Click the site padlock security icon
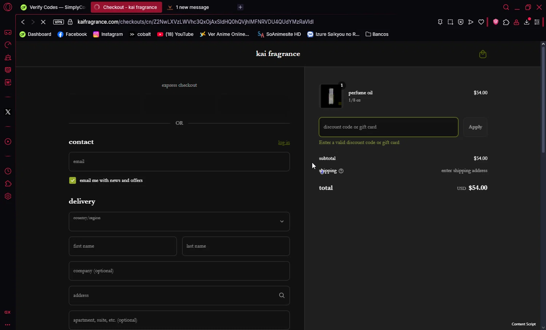 pos(70,22)
